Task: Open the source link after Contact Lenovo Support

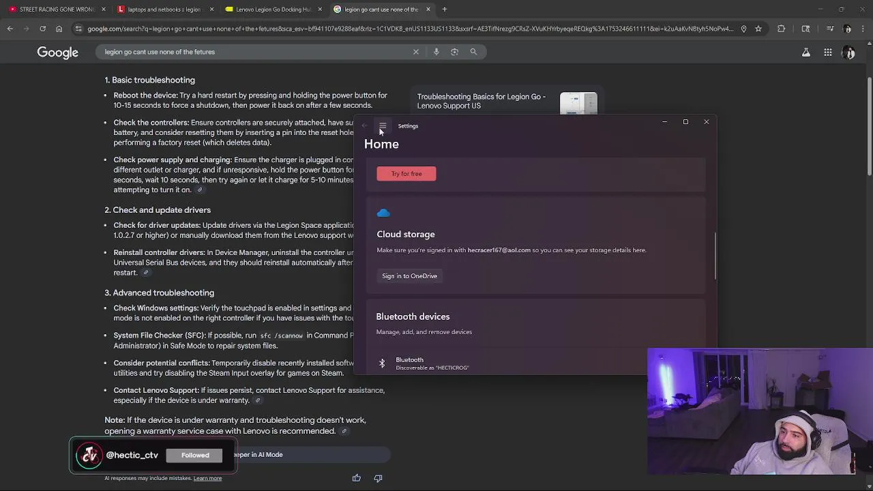Action: [x=257, y=400]
